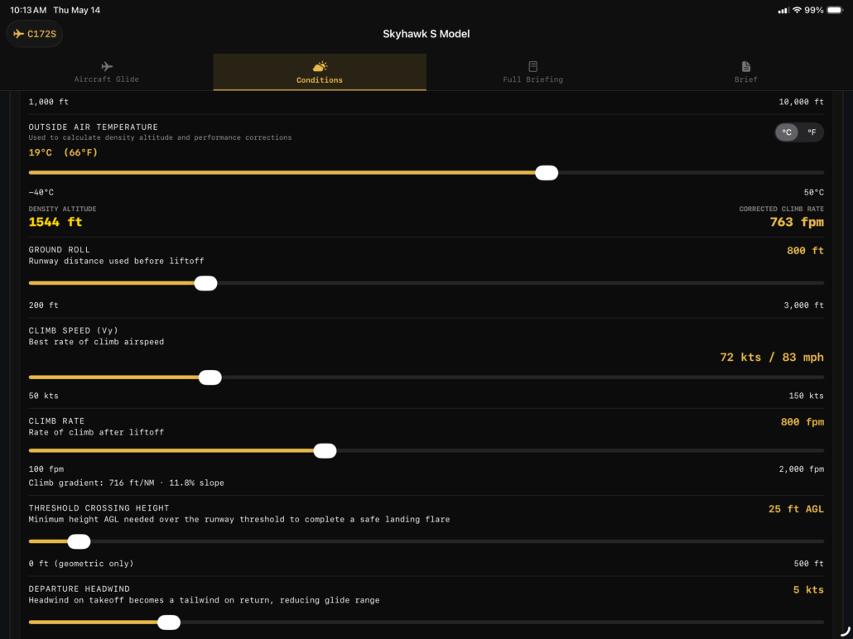The height and width of the screenshot is (639, 853).
Task: Click the Full Briefing book icon
Action: pyautogui.click(x=533, y=66)
